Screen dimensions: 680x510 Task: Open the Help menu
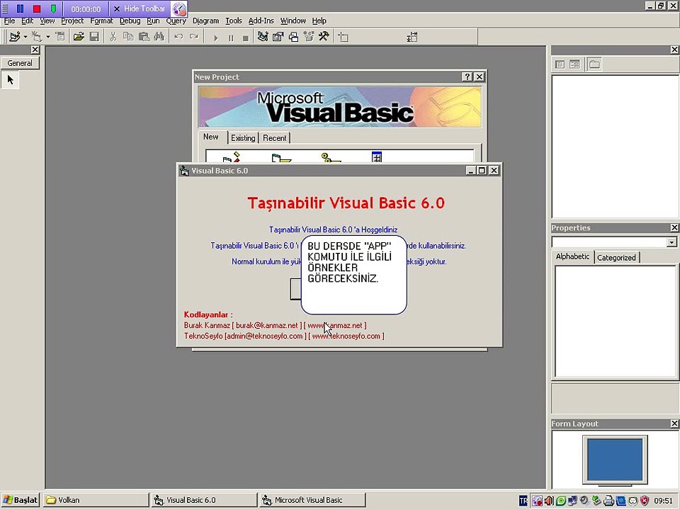point(319,21)
